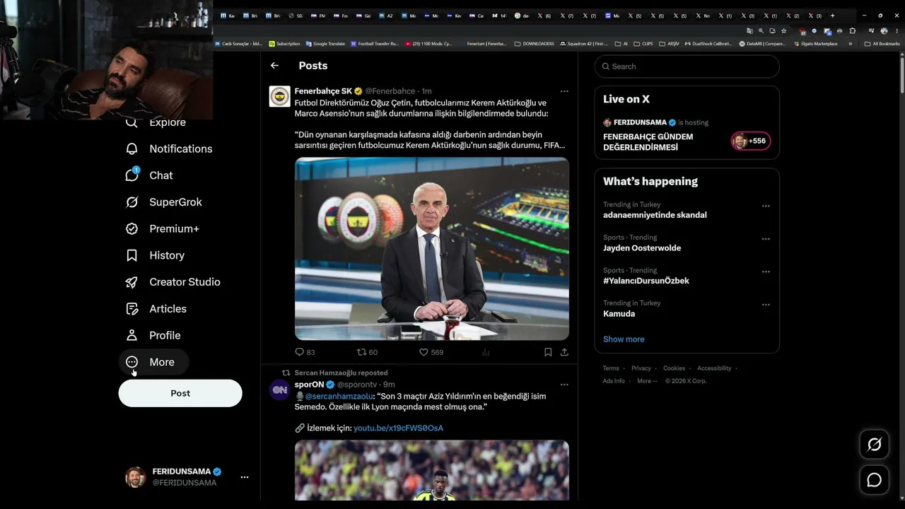Image resolution: width=905 pixels, height=509 pixels.
Task: Open the floating messages chat button
Action: [875, 481]
